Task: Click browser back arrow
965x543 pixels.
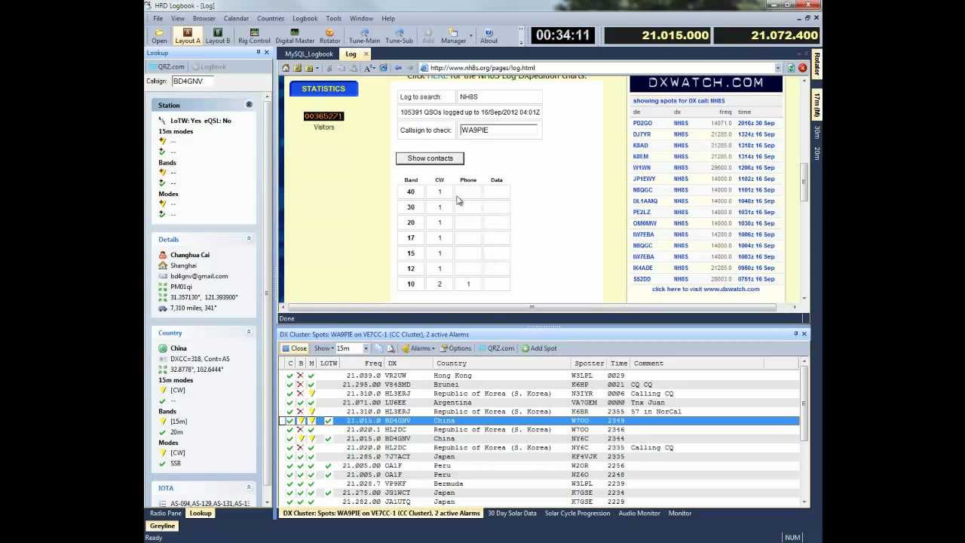Action: (398, 68)
